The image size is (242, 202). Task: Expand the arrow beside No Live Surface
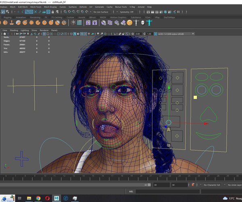pos(91,12)
